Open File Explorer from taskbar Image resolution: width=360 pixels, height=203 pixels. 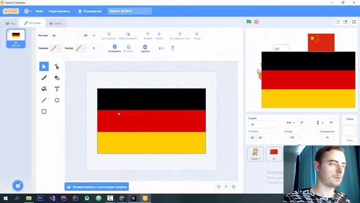click(x=29, y=198)
